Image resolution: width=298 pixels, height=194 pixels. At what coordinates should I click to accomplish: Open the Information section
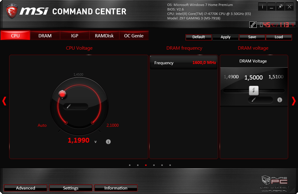pyautogui.click(x=116, y=188)
